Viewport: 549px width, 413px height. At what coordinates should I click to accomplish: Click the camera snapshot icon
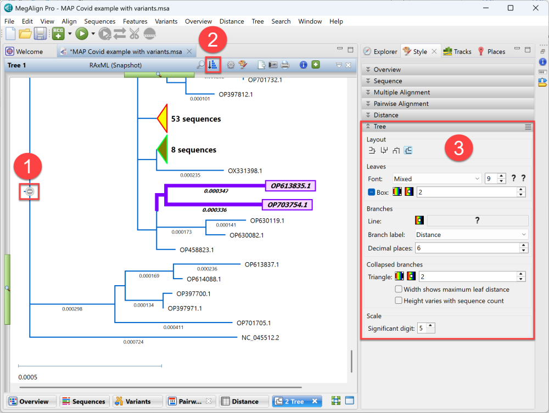pyautogui.click(x=273, y=65)
